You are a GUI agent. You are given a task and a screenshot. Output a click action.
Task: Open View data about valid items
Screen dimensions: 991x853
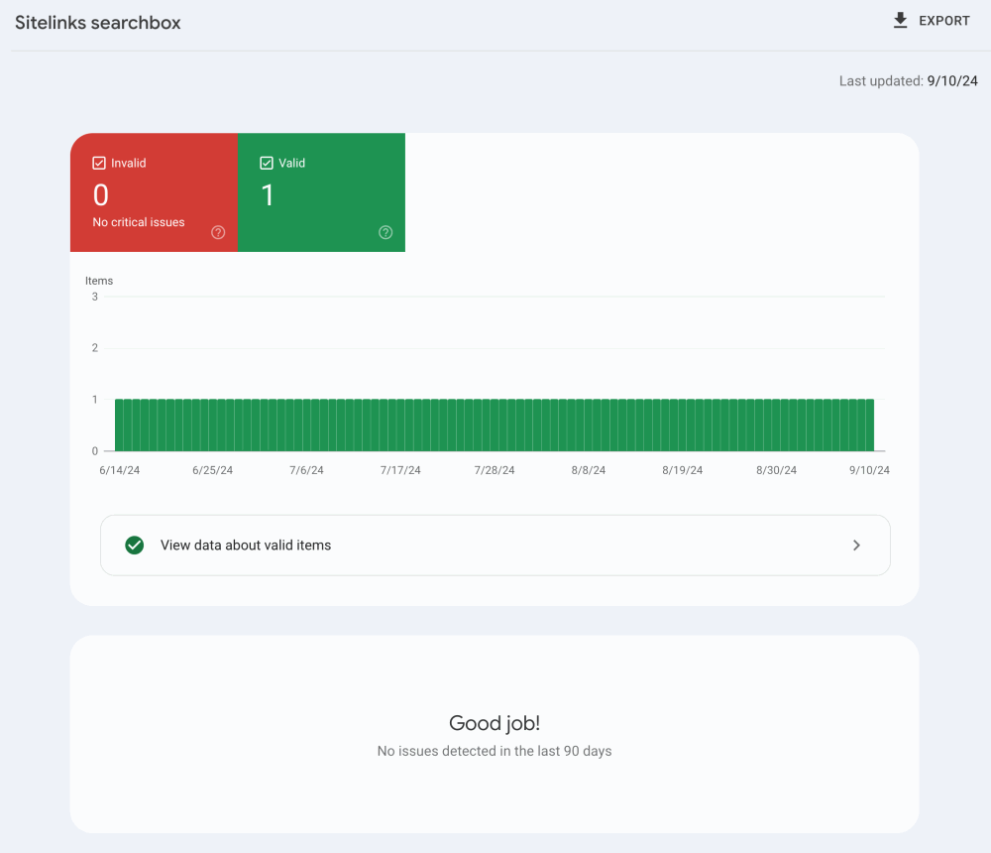(495, 545)
